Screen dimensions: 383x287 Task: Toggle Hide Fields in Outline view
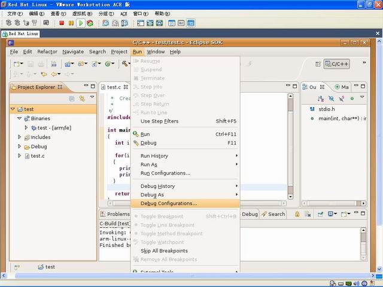click(x=331, y=99)
